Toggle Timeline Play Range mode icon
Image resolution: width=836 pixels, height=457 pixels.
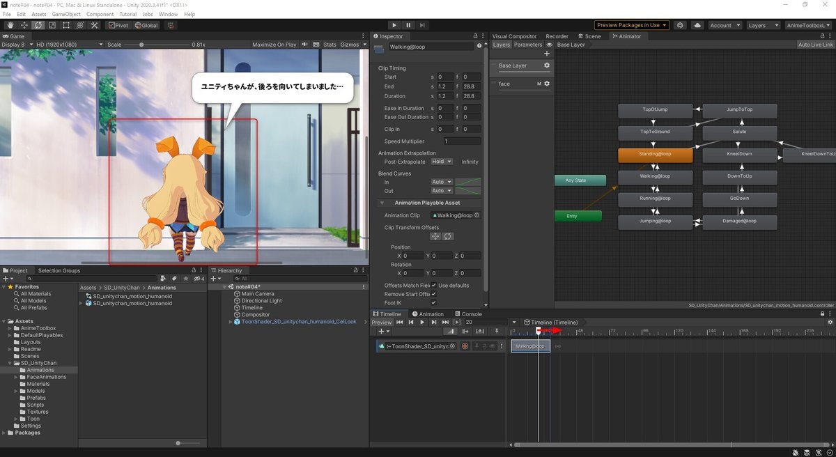458,322
